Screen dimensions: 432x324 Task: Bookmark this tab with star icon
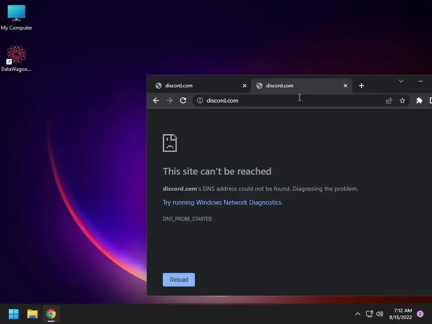coord(402,100)
